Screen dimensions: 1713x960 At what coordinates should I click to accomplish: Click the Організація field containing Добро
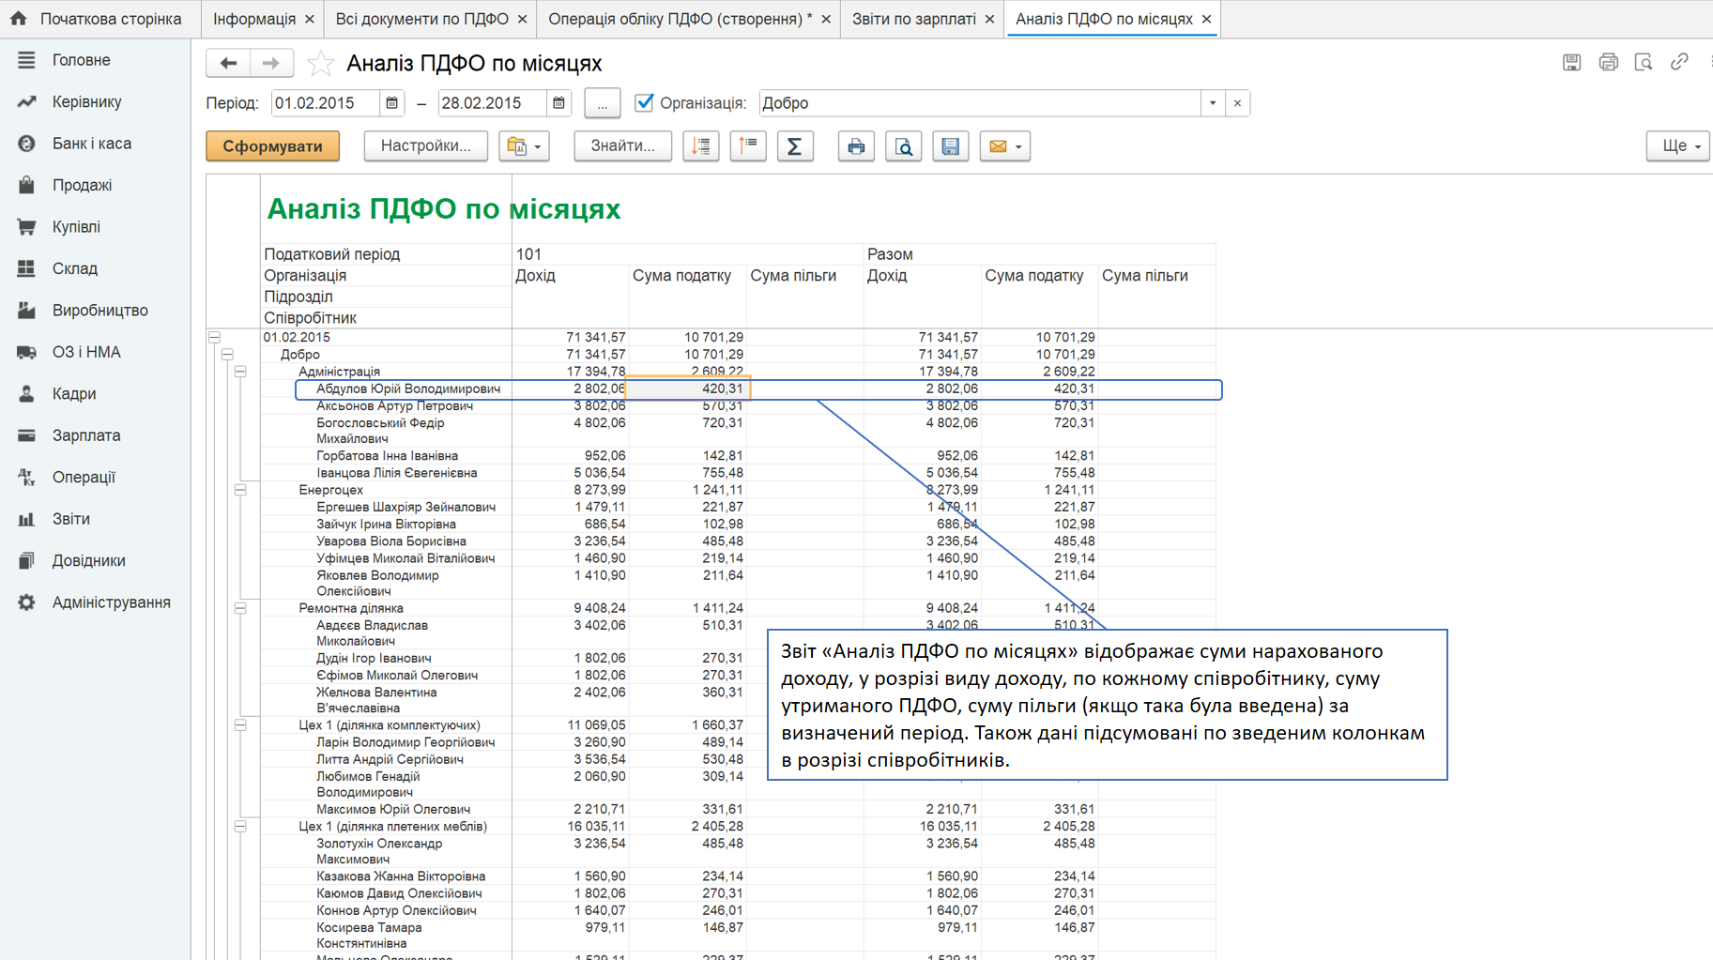point(979,103)
